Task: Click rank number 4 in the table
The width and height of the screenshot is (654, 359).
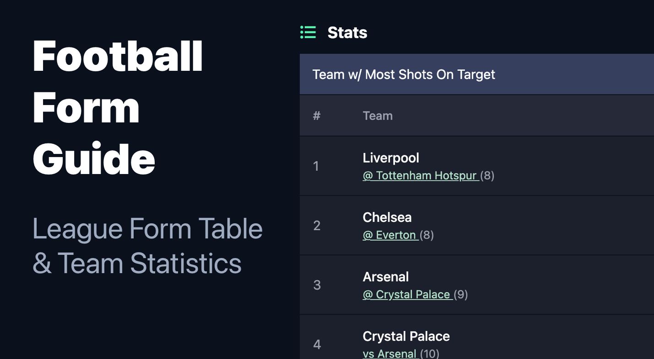Action: [x=317, y=344]
